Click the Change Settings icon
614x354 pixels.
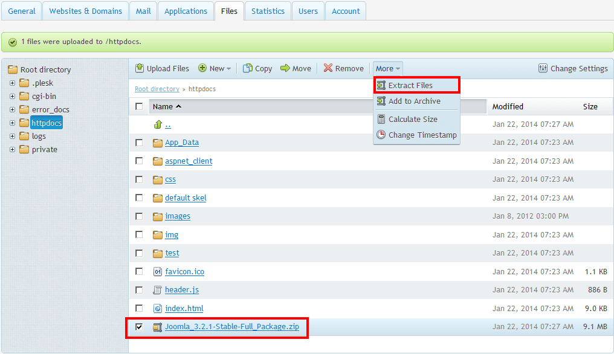[543, 68]
